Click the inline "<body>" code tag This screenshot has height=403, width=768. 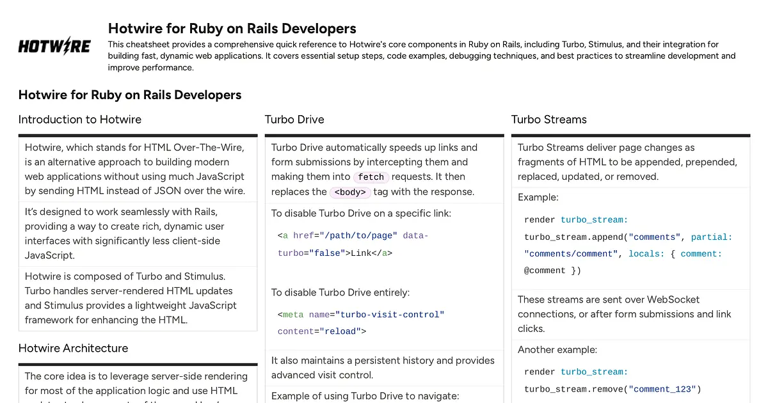[x=350, y=192]
